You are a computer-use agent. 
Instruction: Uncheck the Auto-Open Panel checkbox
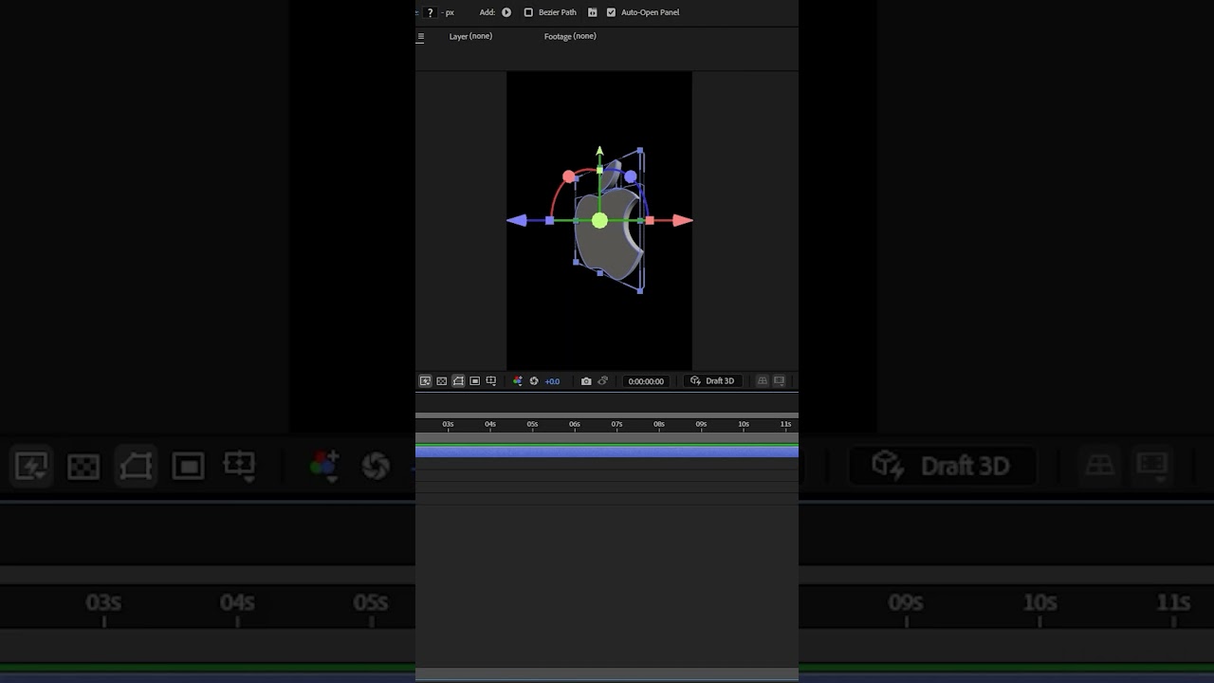tap(611, 12)
